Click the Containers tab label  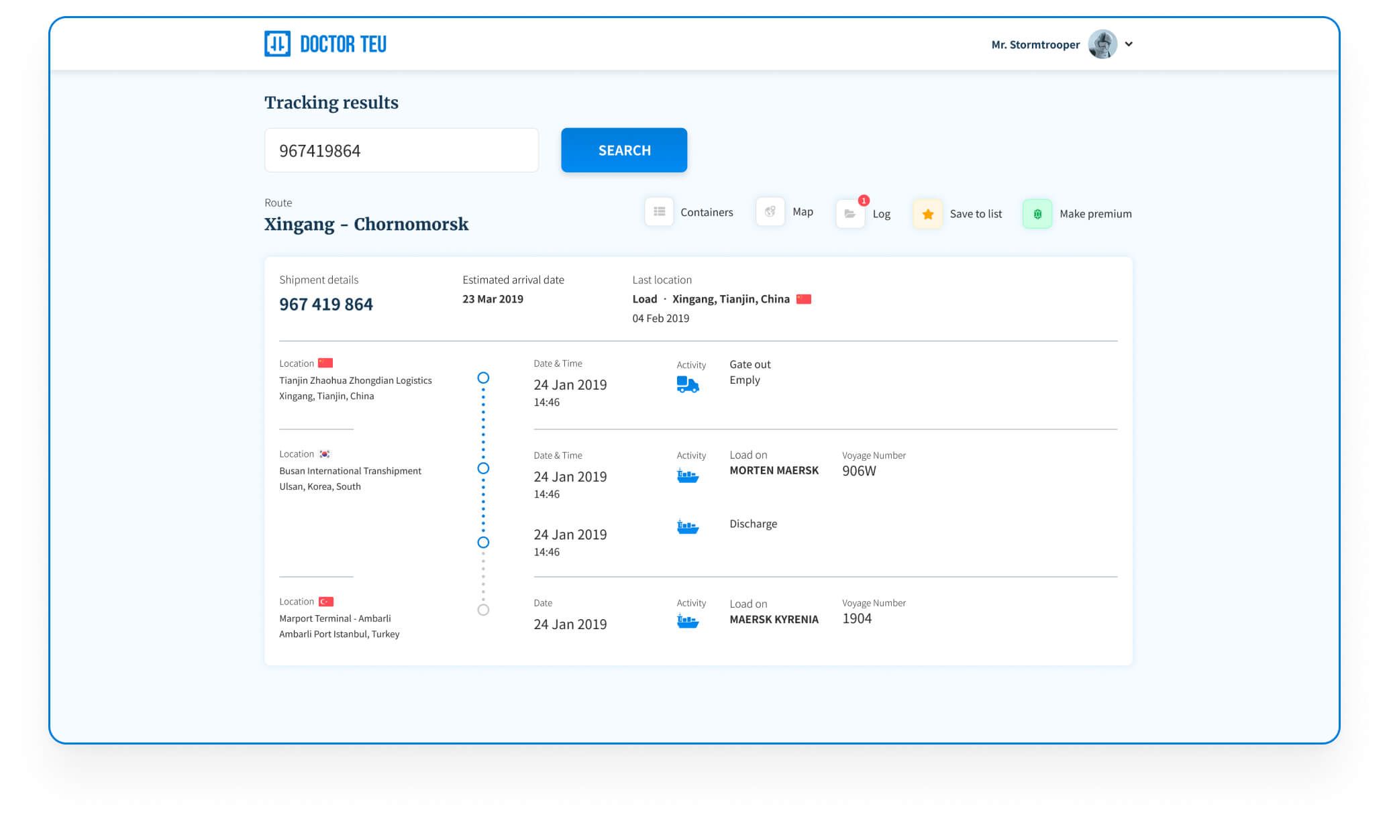coord(707,212)
